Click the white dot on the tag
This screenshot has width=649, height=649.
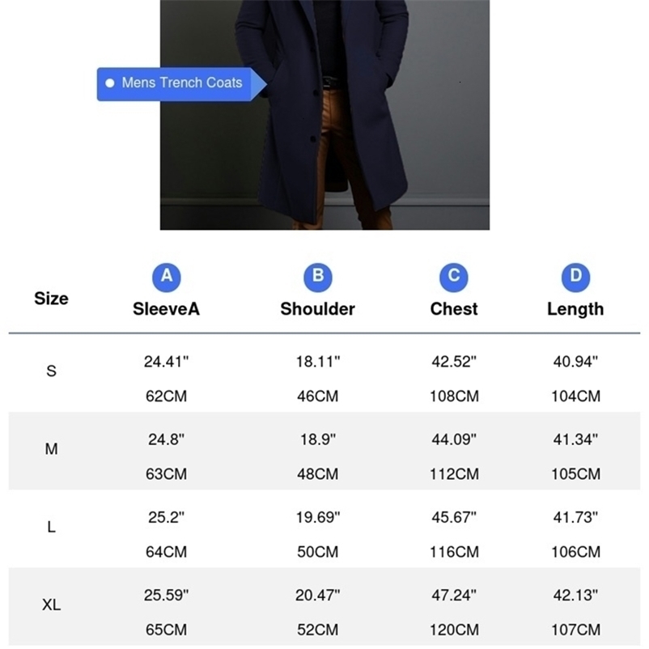pyautogui.click(x=110, y=83)
